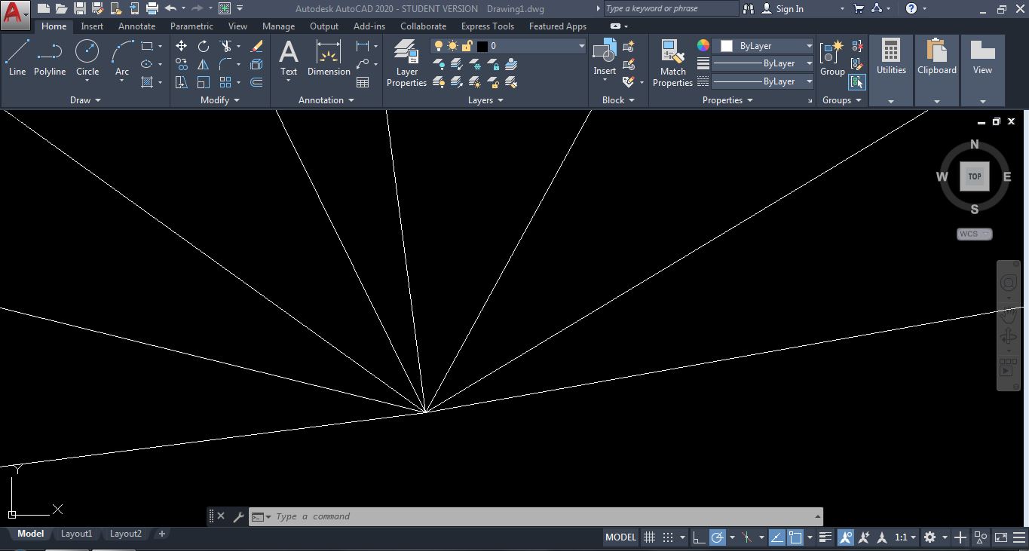Open the Group creation tool

[x=831, y=60]
